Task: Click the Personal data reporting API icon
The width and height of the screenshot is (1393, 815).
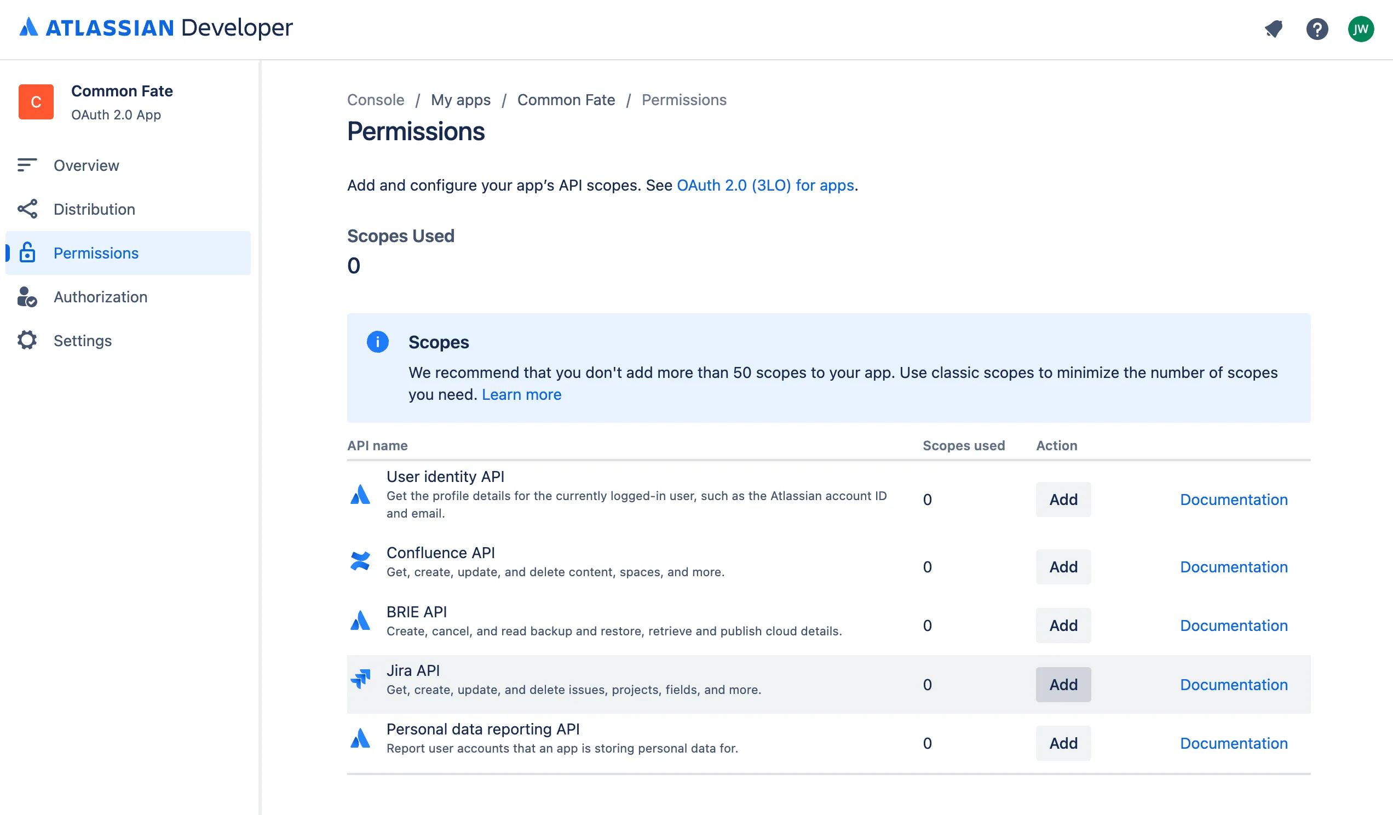Action: tap(360, 738)
